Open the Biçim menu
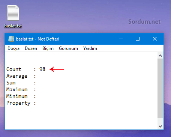This screenshot has width=171, height=137. pyautogui.click(x=48, y=48)
